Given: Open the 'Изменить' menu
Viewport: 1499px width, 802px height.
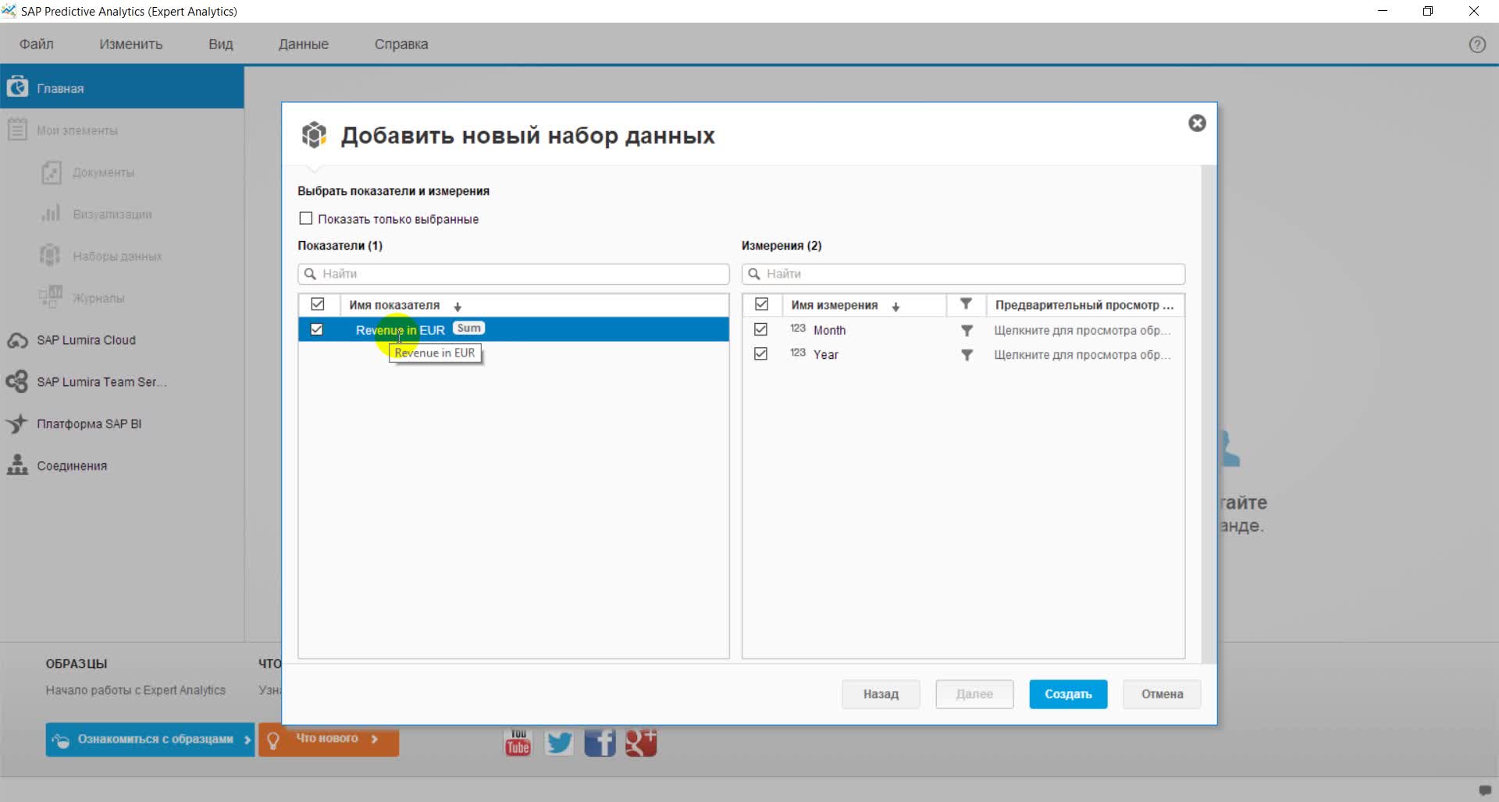Looking at the screenshot, I should pos(130,44).
